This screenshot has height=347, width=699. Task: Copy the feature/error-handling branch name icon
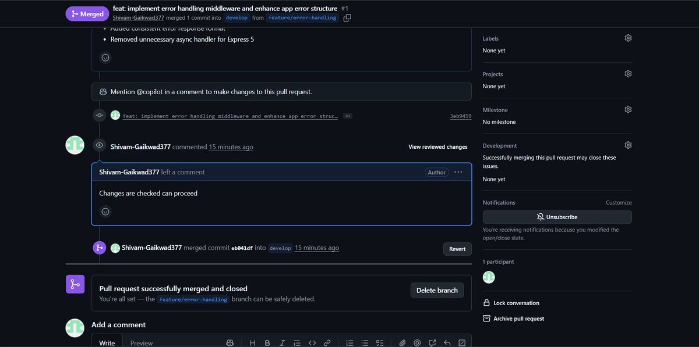click(347, 18)
